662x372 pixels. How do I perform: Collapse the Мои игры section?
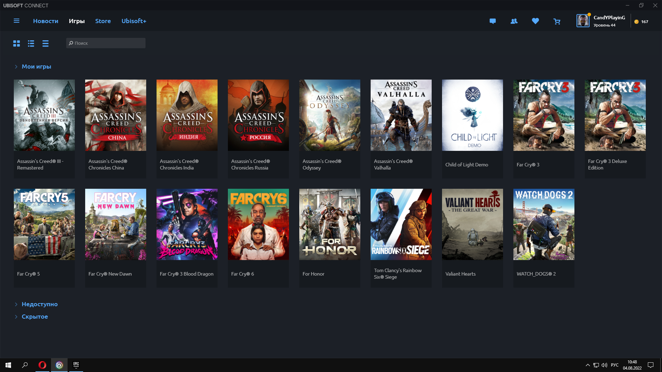[16, 67]
